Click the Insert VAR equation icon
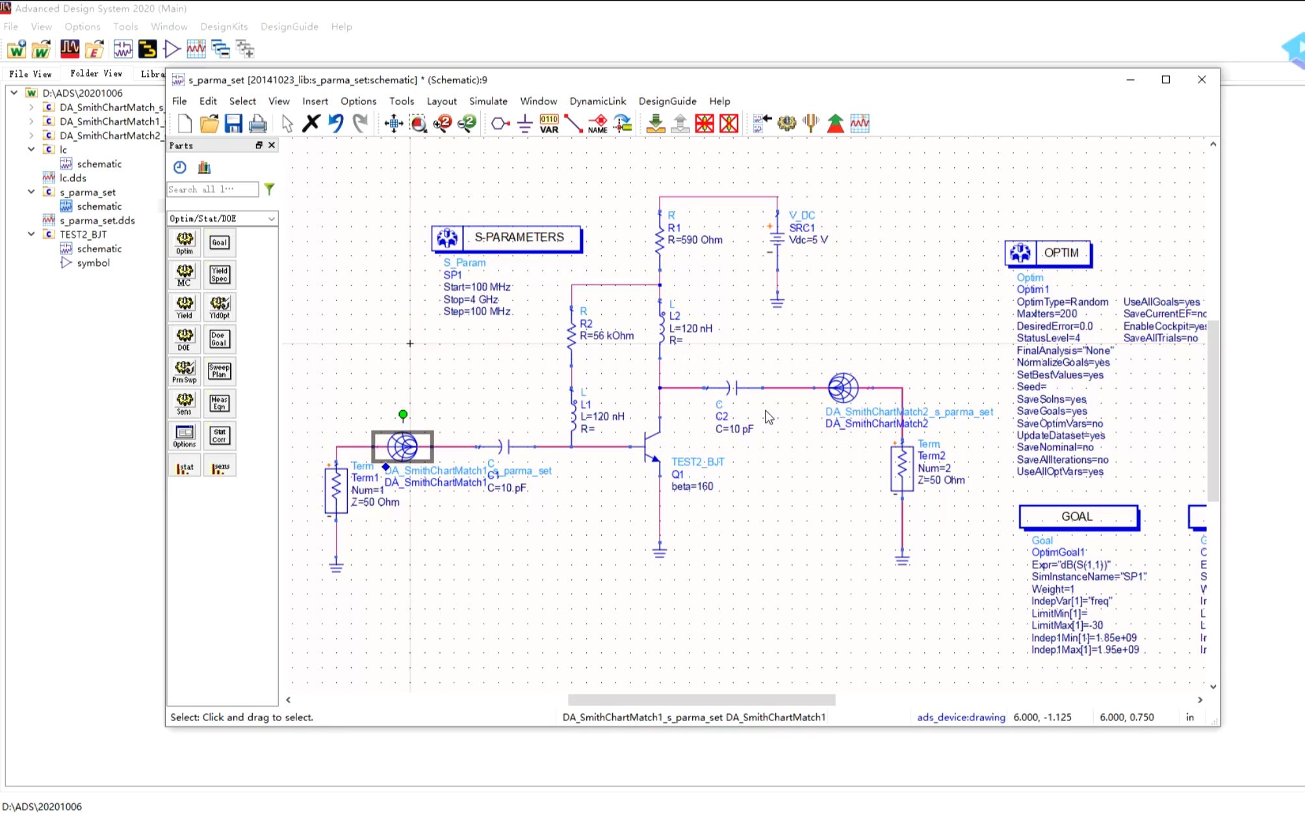This screenshot has width=1305, height=816. (549, 124)
